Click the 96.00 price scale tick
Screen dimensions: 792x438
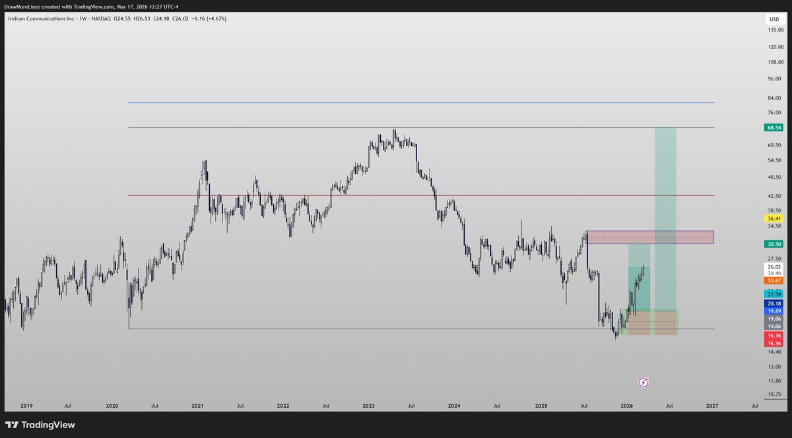pos(774,80)
